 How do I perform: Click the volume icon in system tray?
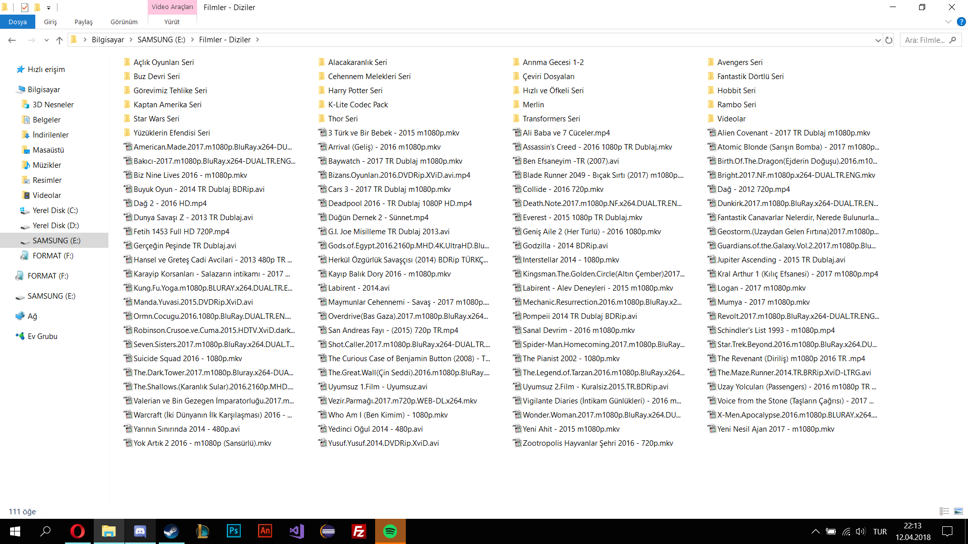(860, 531)
